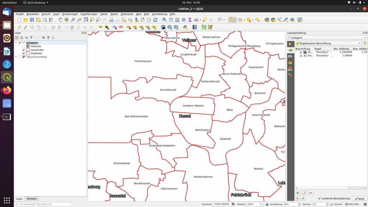
Task: Enable the OpenStreetMap layer checkbox
Action: (20, 57)
